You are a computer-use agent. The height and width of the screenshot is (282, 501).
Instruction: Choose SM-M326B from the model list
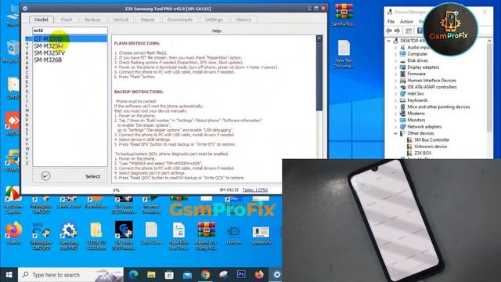coord(70,60)
